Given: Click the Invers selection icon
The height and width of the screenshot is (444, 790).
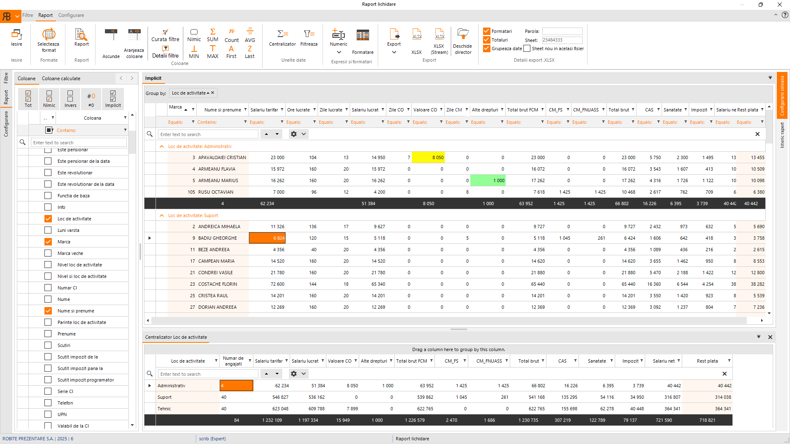Looking at the screenshot, I should pos(70,99).
